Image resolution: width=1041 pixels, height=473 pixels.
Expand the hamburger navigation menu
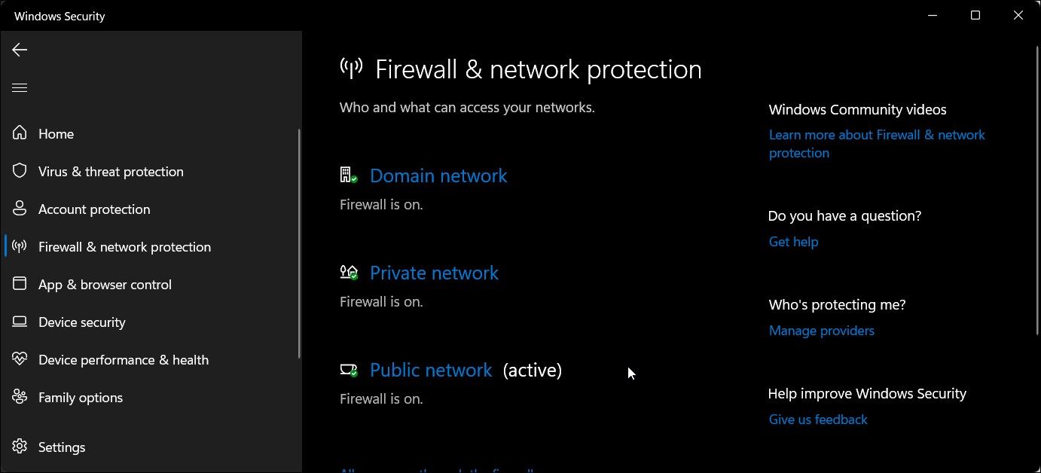(20, 87)
